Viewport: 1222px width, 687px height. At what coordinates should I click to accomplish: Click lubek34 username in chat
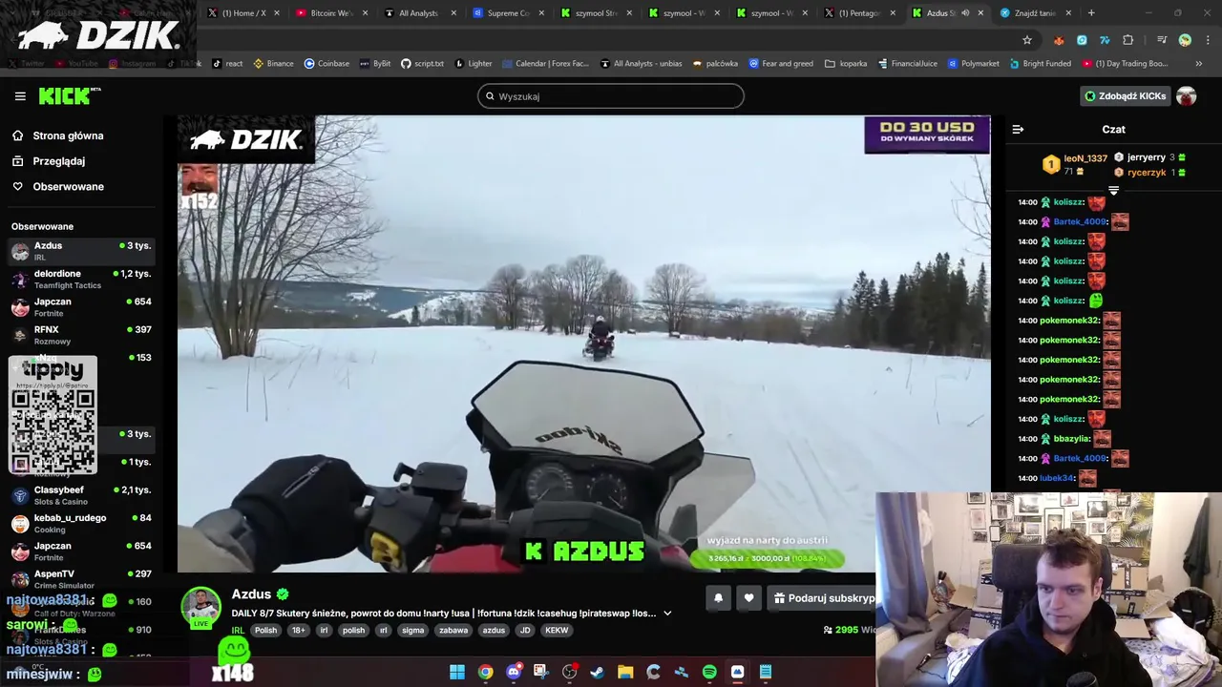[1057, 478]
